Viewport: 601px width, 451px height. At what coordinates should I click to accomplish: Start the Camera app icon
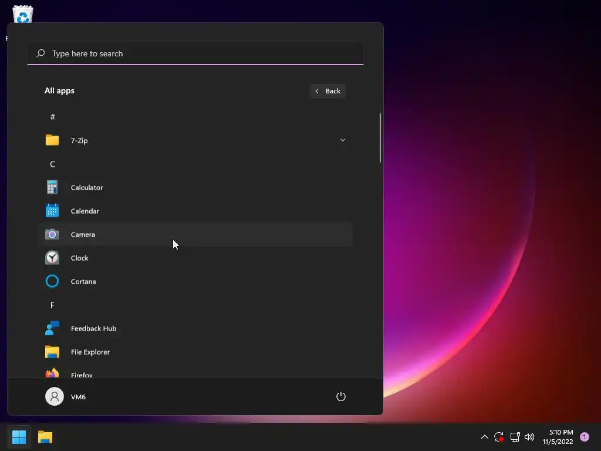point(52,234)
